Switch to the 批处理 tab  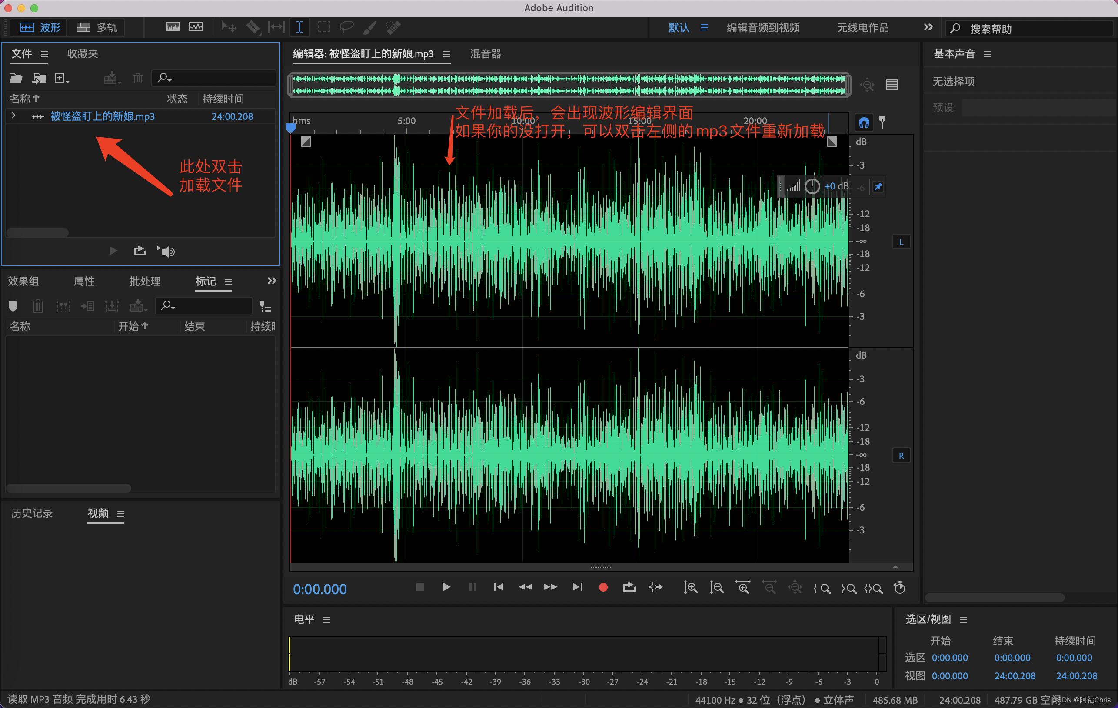(145, 281)
